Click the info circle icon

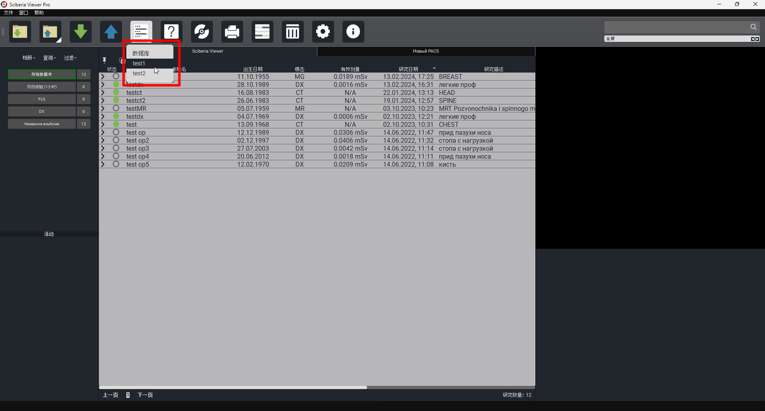click(x=353, y=31)
